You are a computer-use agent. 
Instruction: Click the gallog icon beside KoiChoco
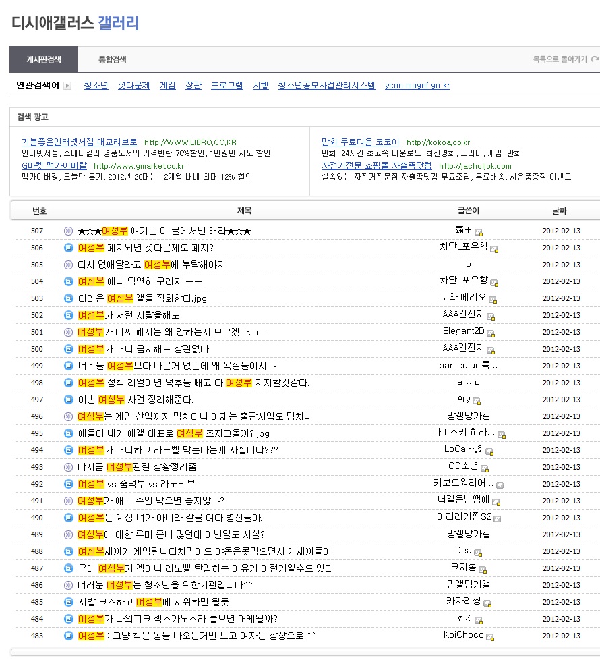(490, 637)
